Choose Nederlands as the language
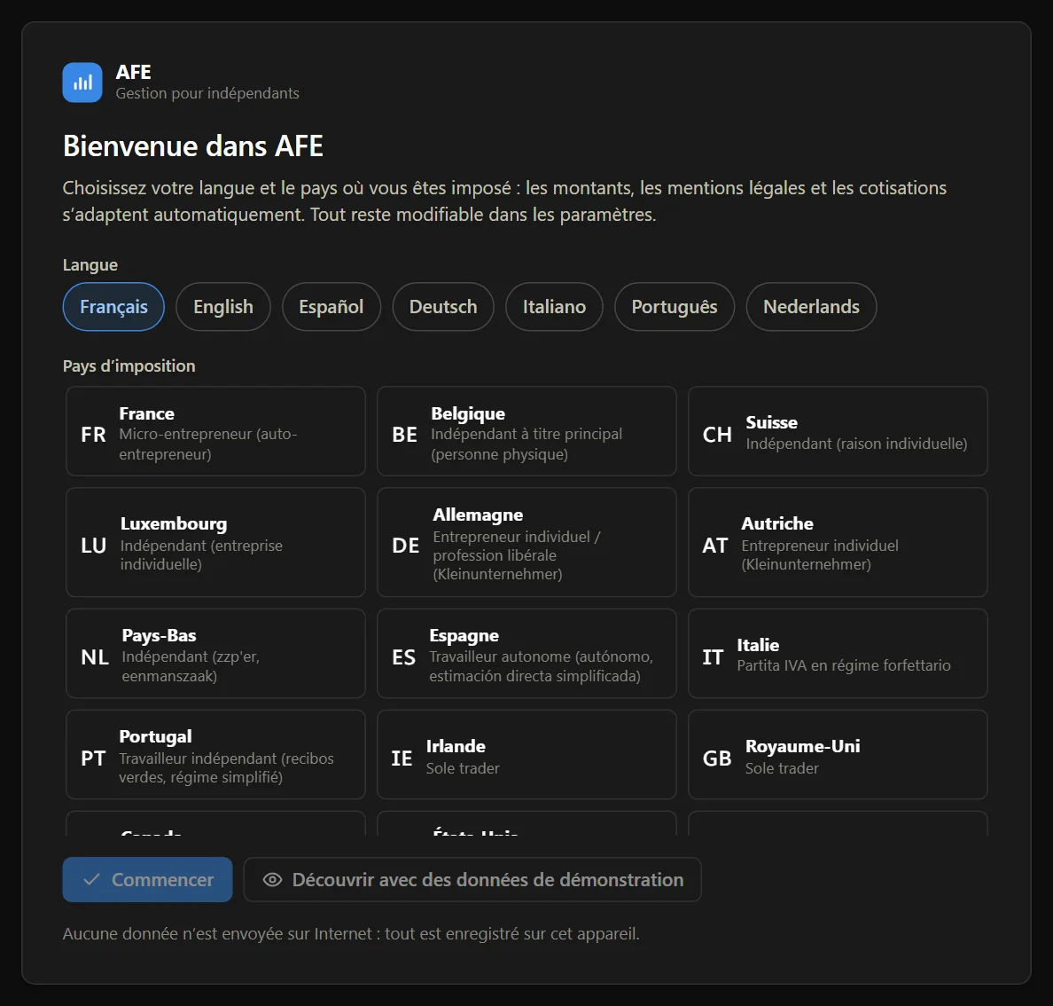The height and width of the screenshot is (1006, 1053). (x=811, y=307)
